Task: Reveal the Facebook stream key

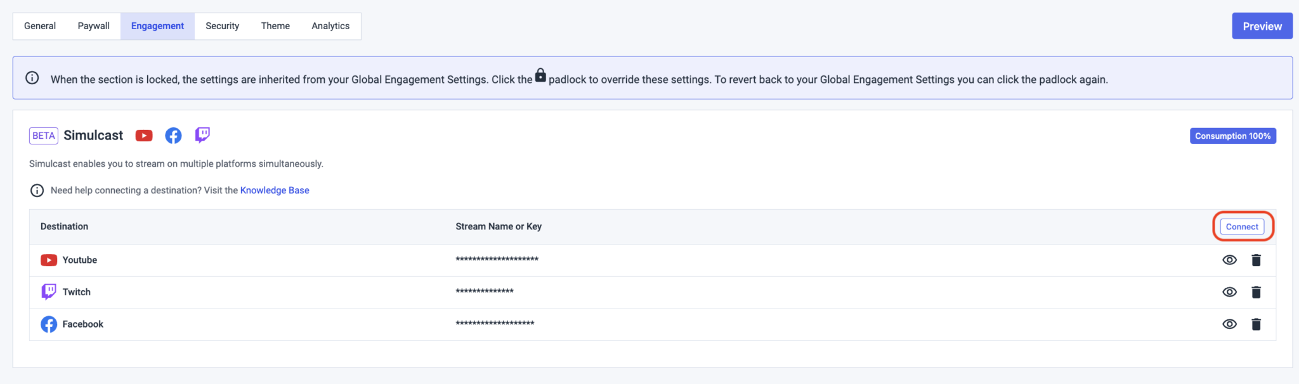Action: tap(1229, 324)
